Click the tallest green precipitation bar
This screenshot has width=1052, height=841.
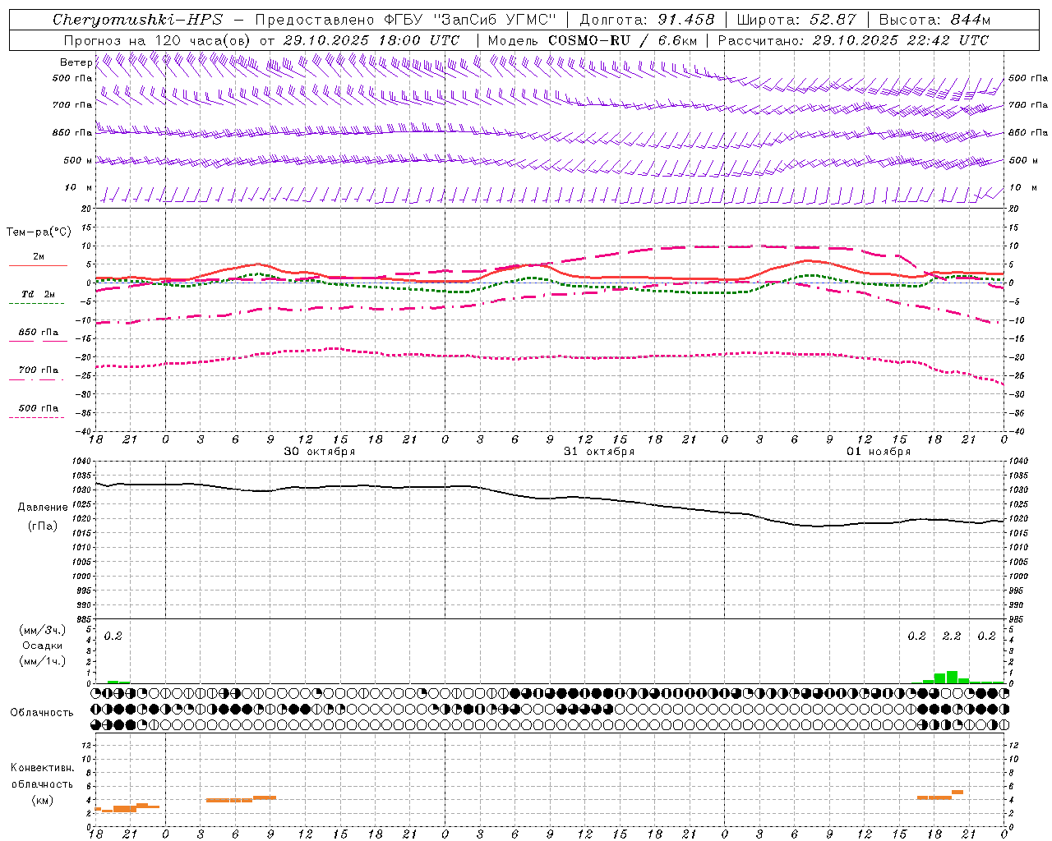(952, 677)
